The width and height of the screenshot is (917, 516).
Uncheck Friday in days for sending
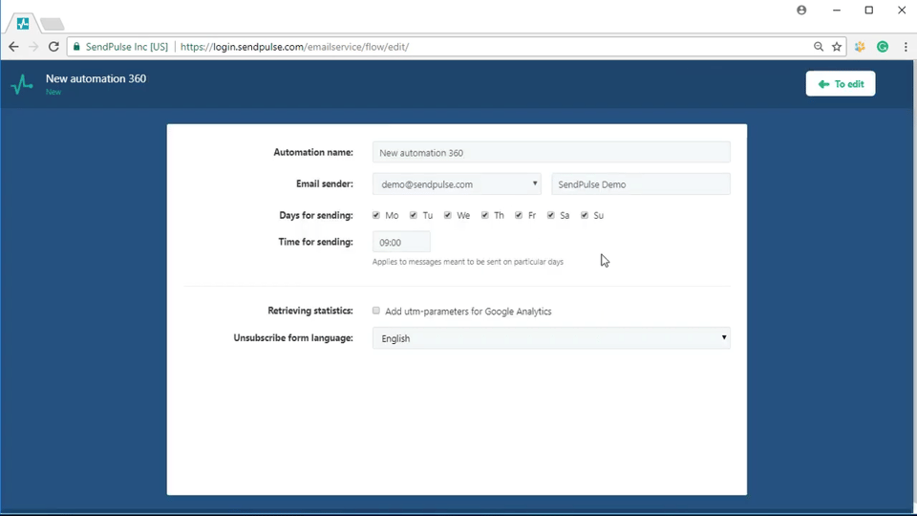coord(518,215)
